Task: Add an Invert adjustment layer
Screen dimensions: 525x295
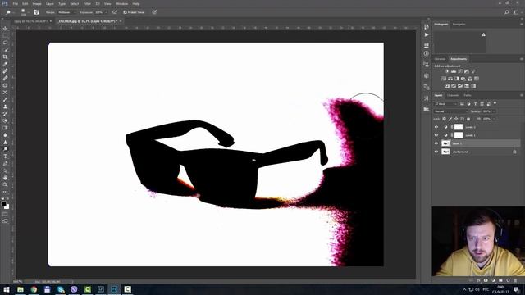Action: [447, 86]
